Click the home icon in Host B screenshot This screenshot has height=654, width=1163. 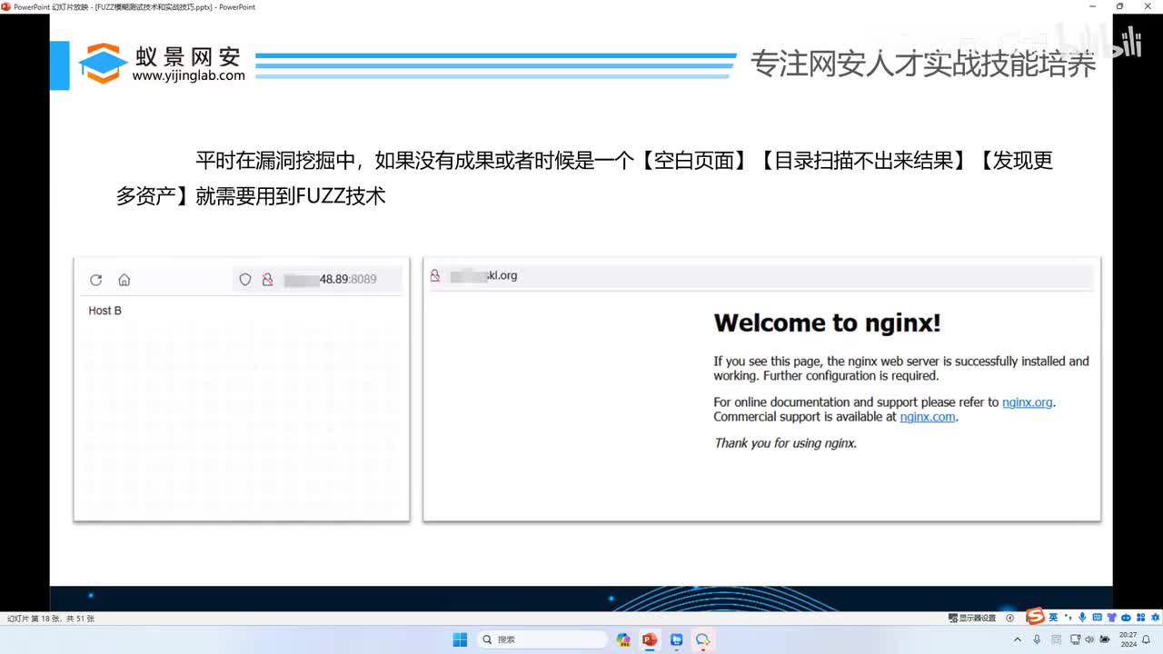tap(124, 280)
